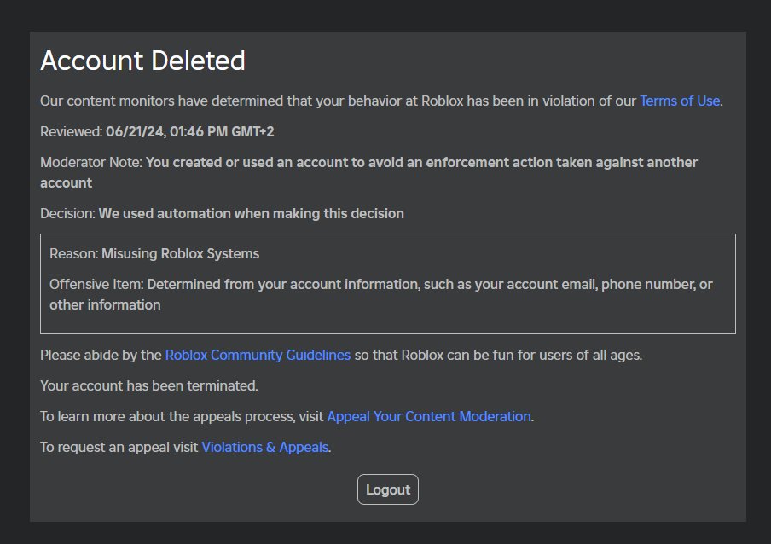The height and width of the screenshot is (544, 771).
Task: Open the Terms of Use link
Action: 680,101
